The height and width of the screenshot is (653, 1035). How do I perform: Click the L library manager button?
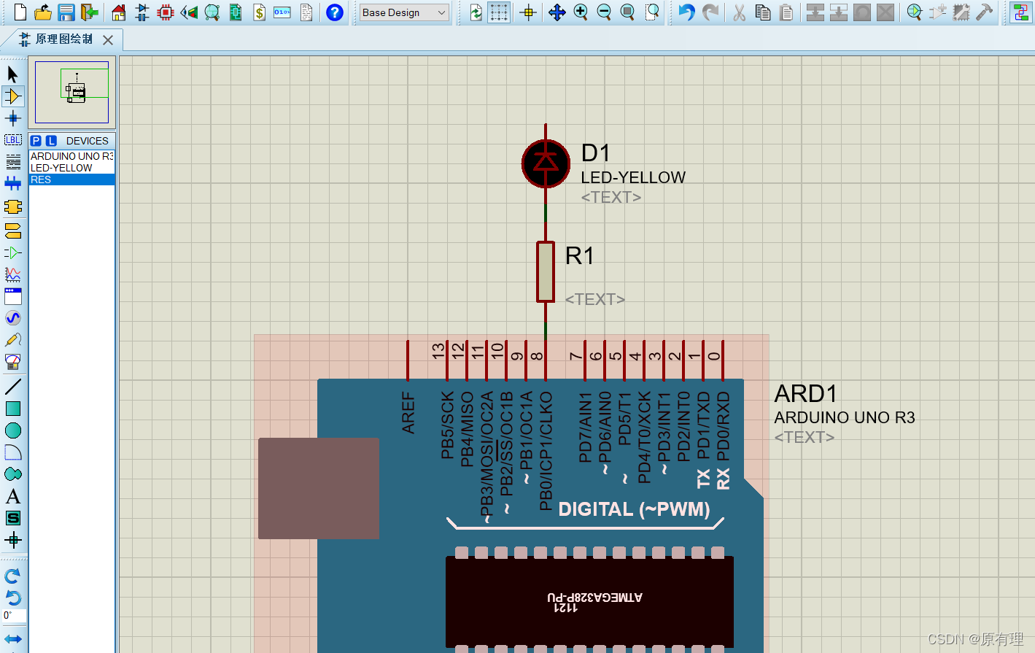pyautogui.click(x=51, y=141)
